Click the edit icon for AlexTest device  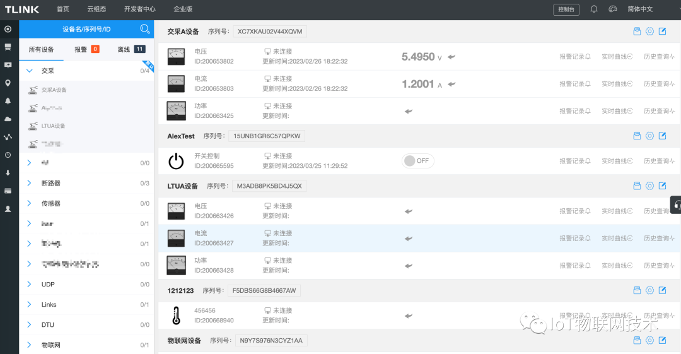pos(662,136)
